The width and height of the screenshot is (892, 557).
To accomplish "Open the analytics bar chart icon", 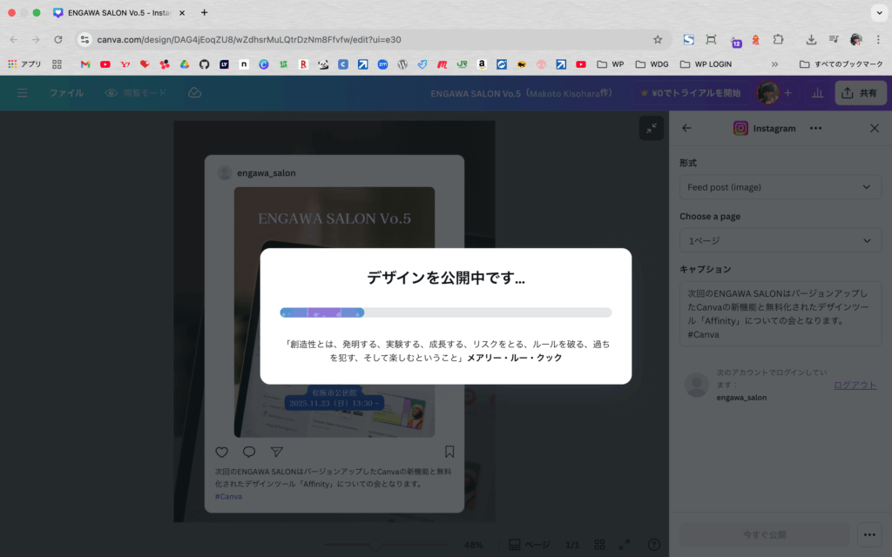I will [x=817, y=93].
